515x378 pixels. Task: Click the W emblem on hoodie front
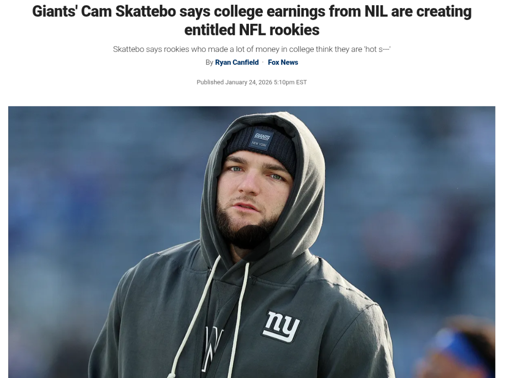click(x=213, y=347)
